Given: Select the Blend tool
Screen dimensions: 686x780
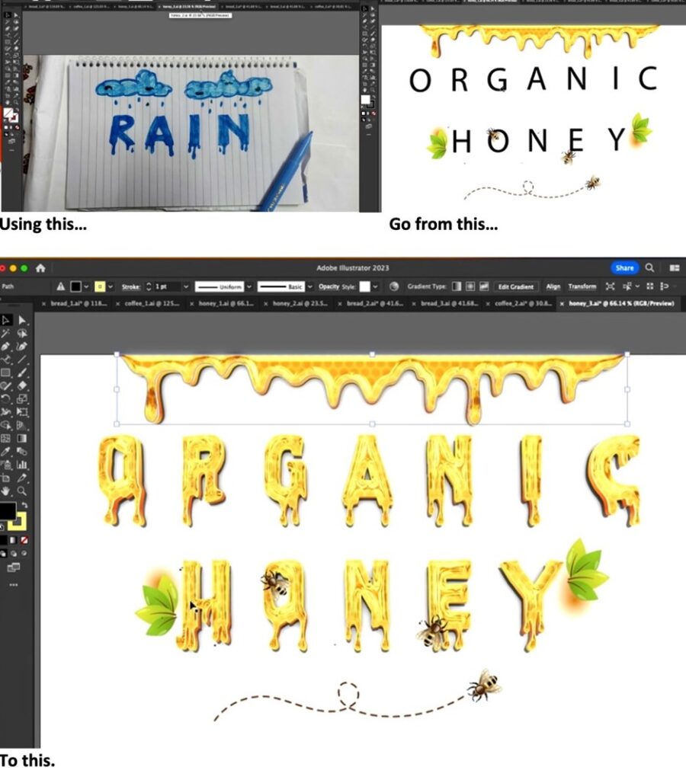Looking at the screenshot, I should [22, 452].
